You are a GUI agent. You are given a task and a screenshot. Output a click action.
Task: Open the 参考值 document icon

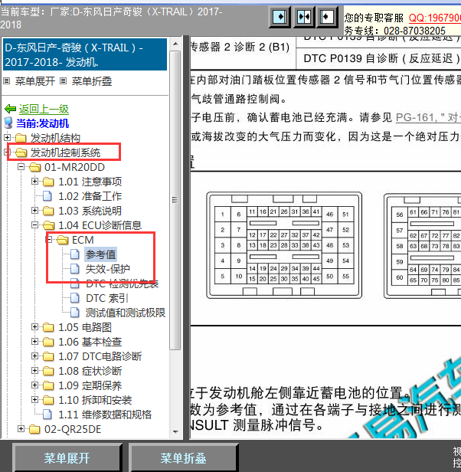coord(75,254)
